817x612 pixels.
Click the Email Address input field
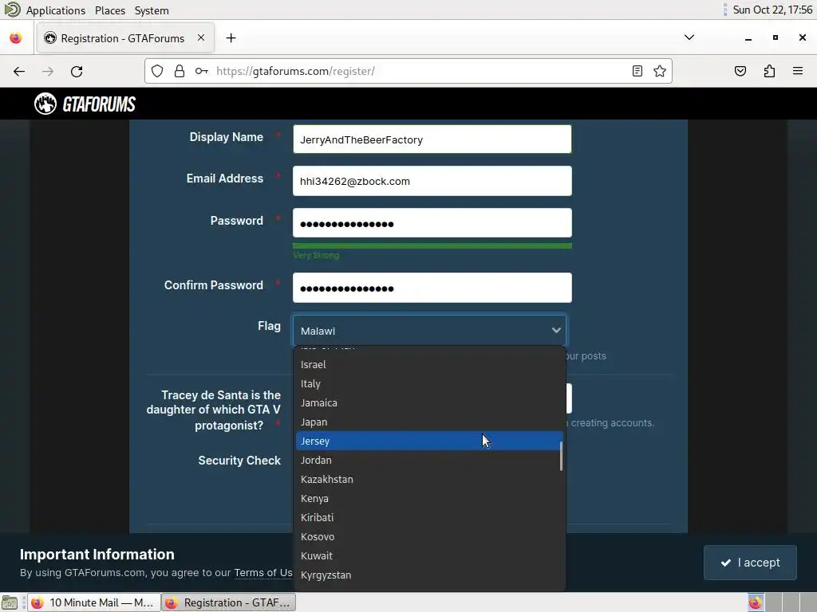(432, 181)
